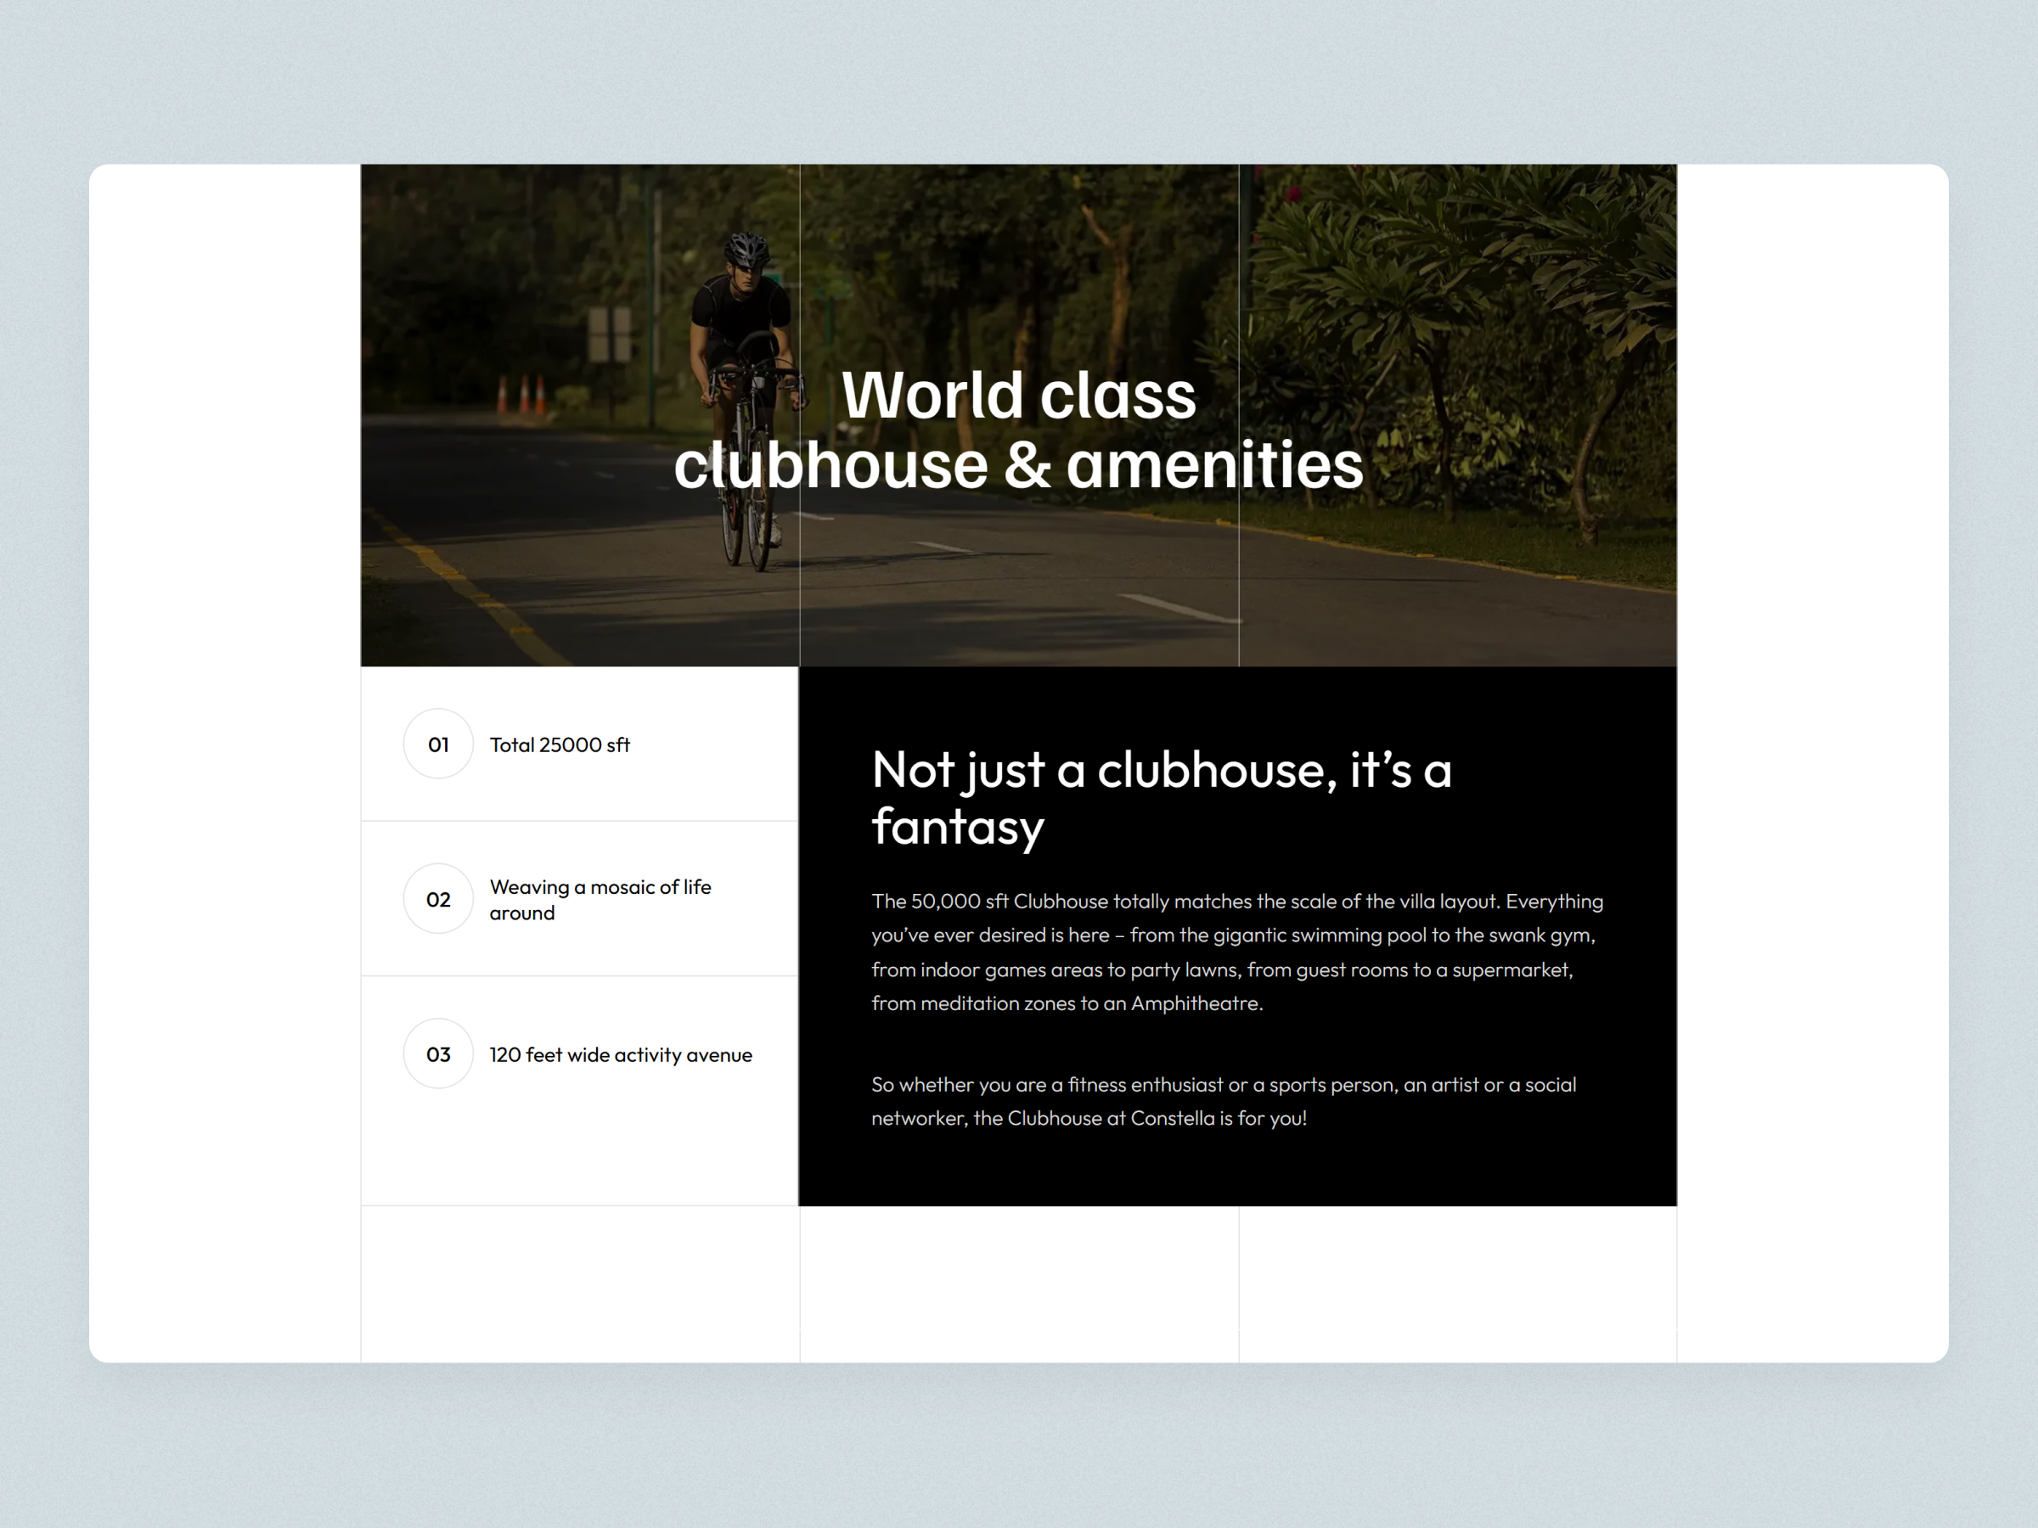Select the paragraph mentioning the 50,000 sft Clubhouse
The width and height of the screenshot is (2038, 1528).
(x=1235, y=952)
